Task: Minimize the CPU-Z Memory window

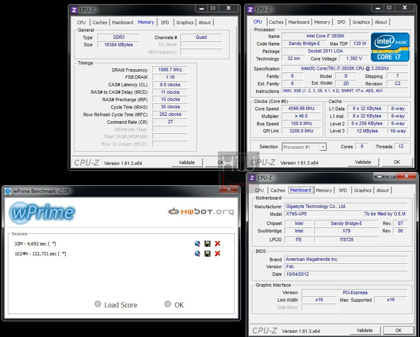Action: 201,8
